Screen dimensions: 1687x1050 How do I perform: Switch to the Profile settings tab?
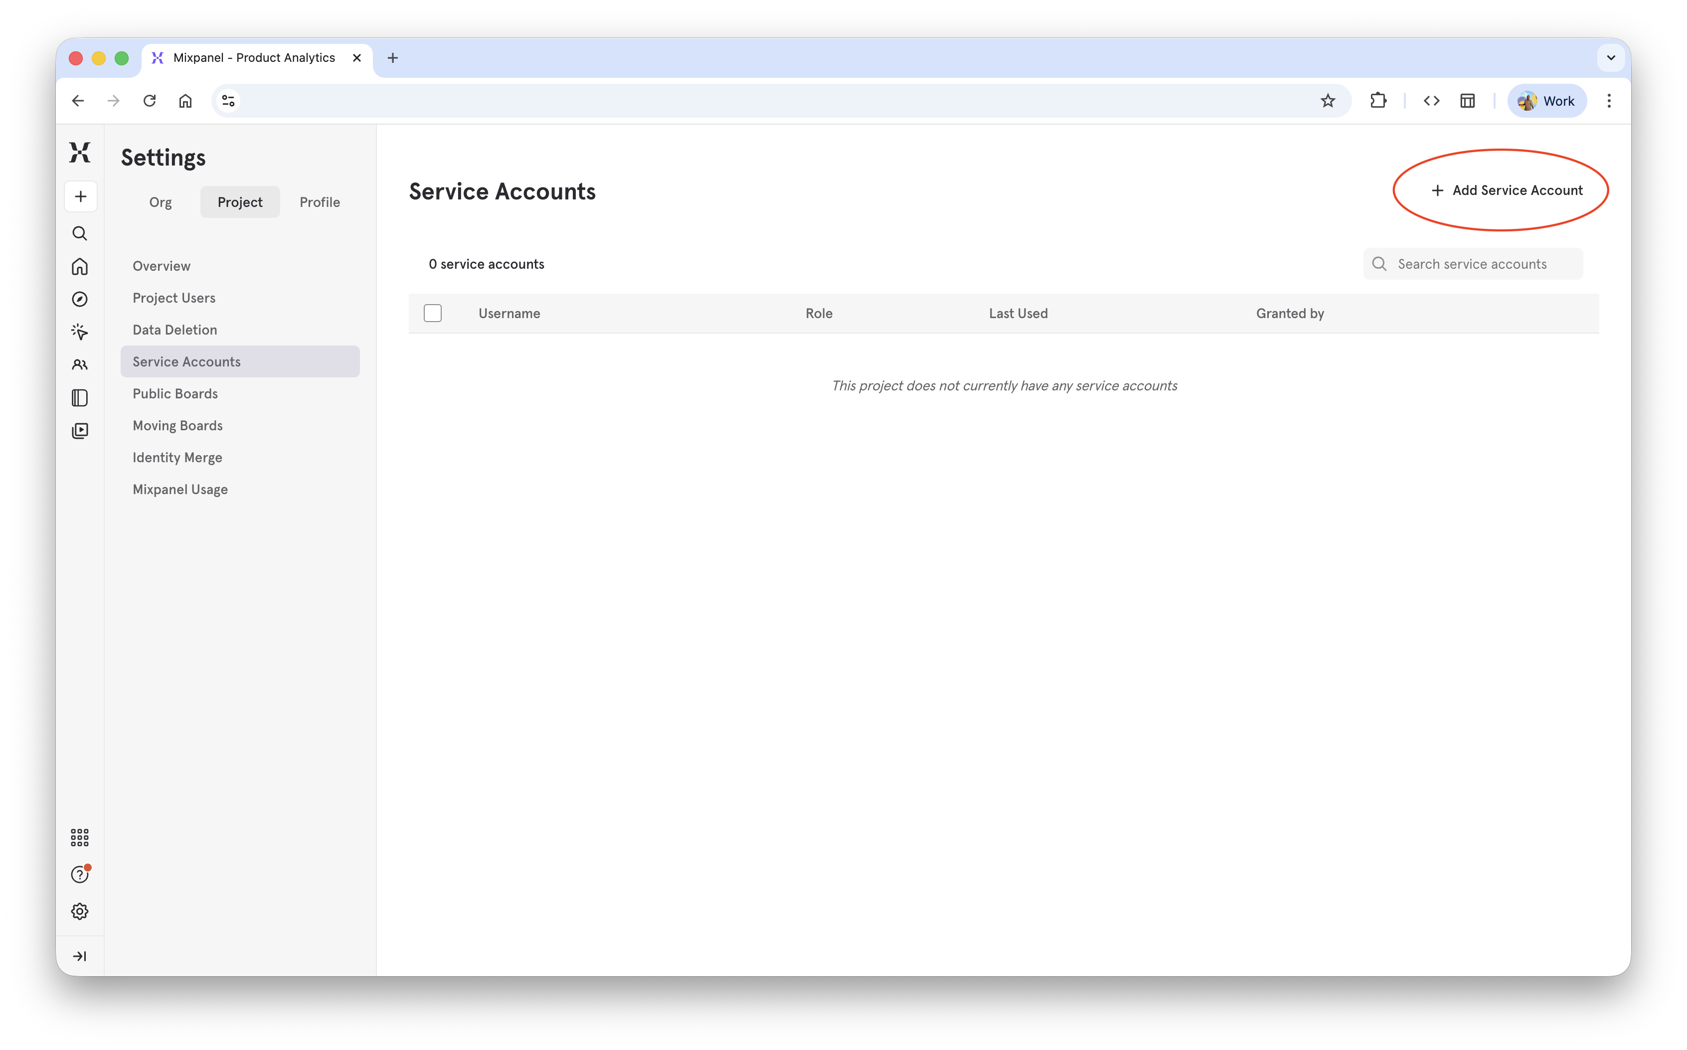pyautogui.click(x=320, y=202)
